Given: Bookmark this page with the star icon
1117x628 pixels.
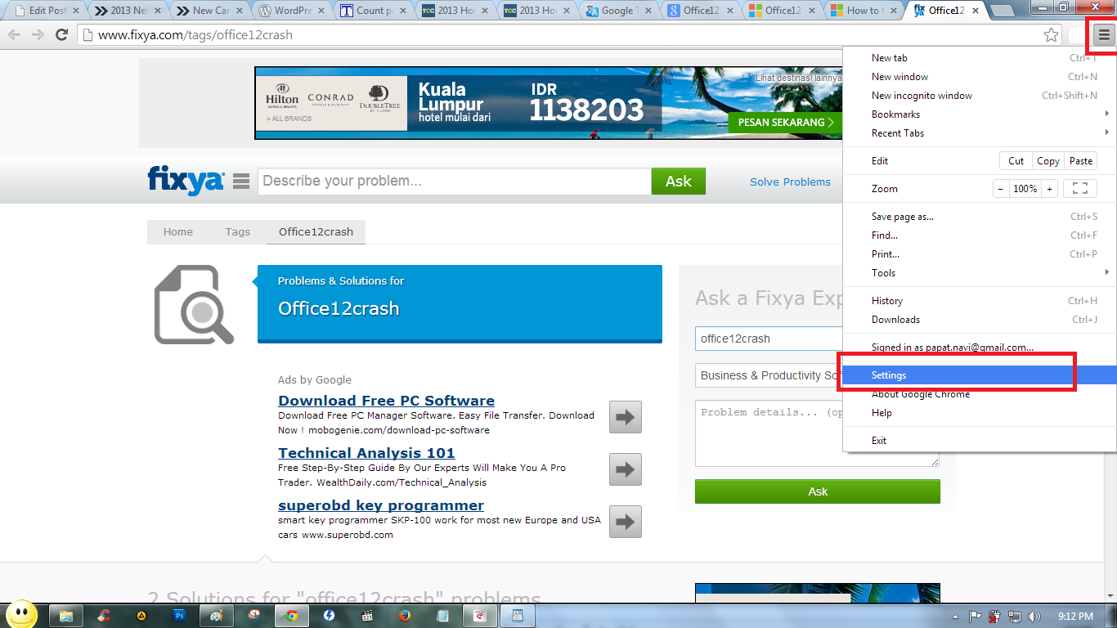Looking at the screenshot, I should tap(1052, 35).
